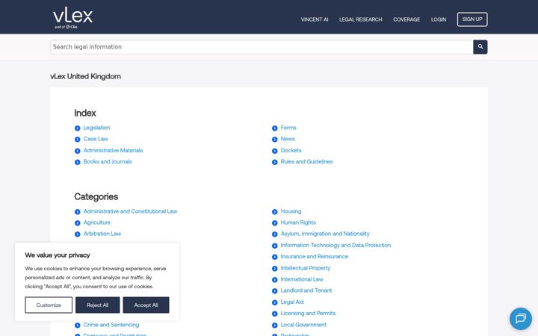Click the search magnifier button

[480, 47]
